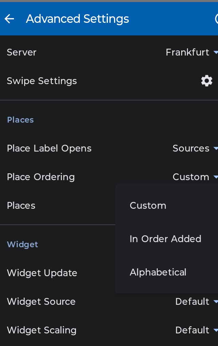218x346 pixels.
Task: Select Custom from the ordering popup menu
Action: (x=148, y=206)
